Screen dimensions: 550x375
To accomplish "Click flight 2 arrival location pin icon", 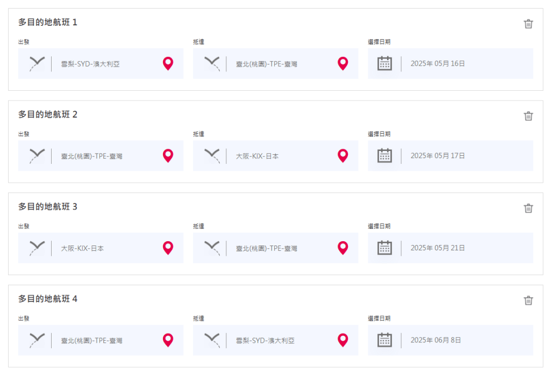I will [x=343, y=156].
